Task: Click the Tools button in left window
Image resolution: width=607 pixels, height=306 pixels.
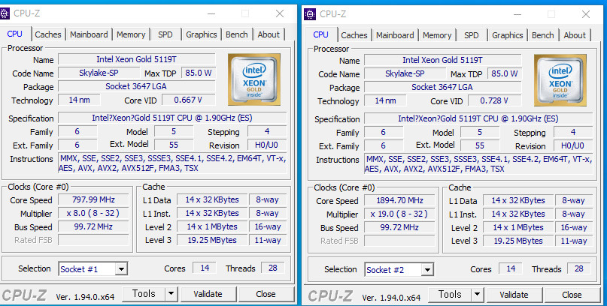Action: 144,294
